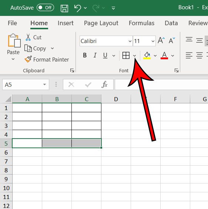Open the Clipboard dialog launcher
This screenshot has width=208, height=209.
pyautogui.click(x=72, y=70)
